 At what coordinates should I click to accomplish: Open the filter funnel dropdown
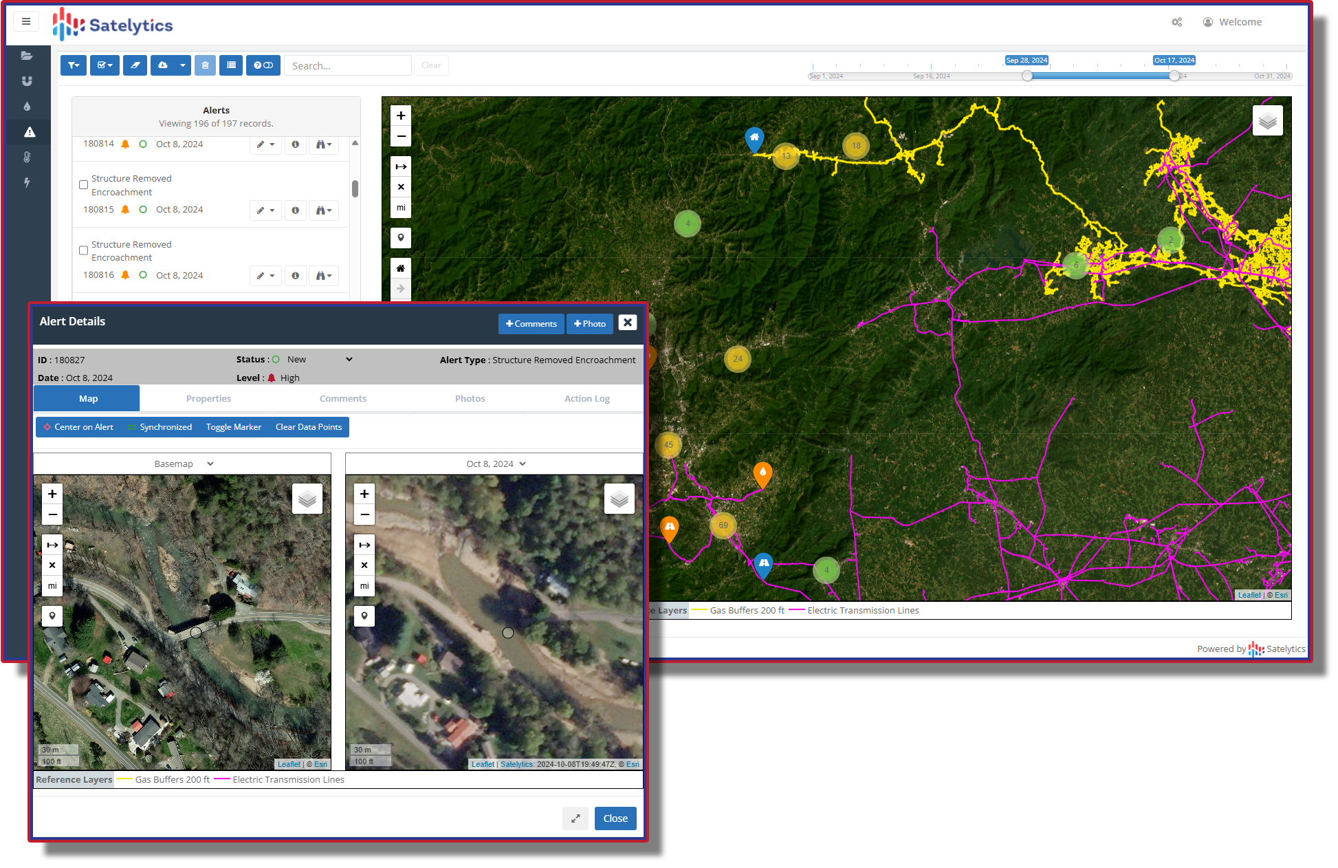[x=73, y=65]
